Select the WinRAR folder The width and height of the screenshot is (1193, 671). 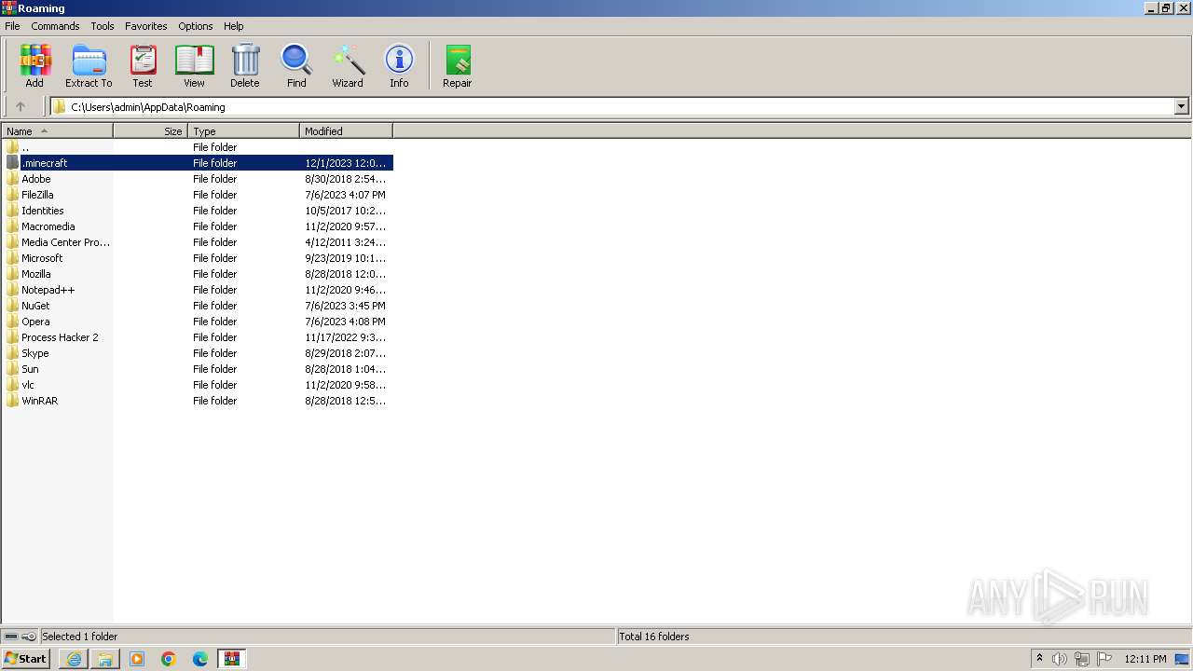pyautogui.click(x=198, y=401)
